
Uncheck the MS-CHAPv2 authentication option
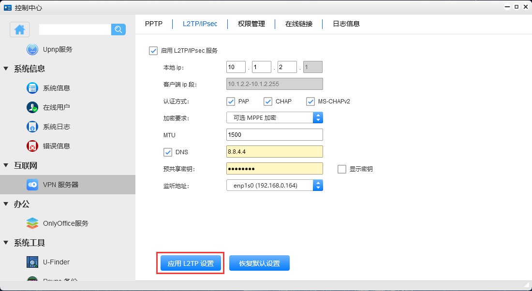coord(310,102)
